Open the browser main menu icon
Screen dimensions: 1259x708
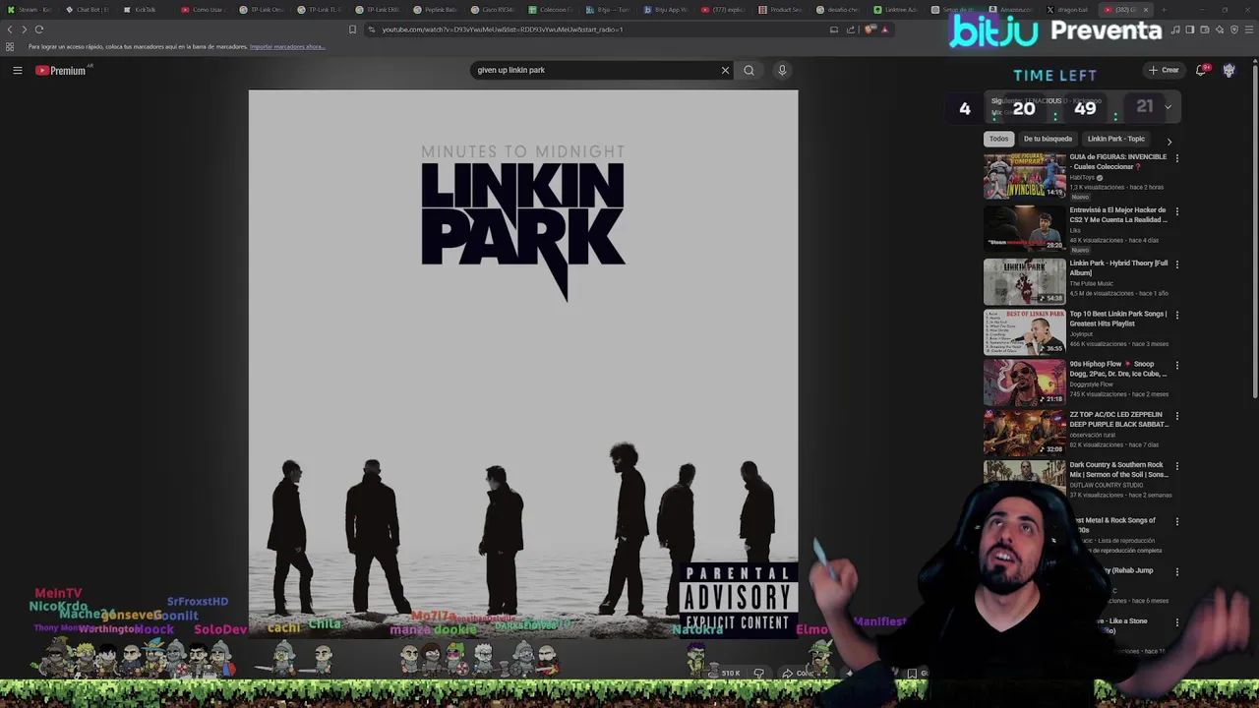click(1249, 29)
